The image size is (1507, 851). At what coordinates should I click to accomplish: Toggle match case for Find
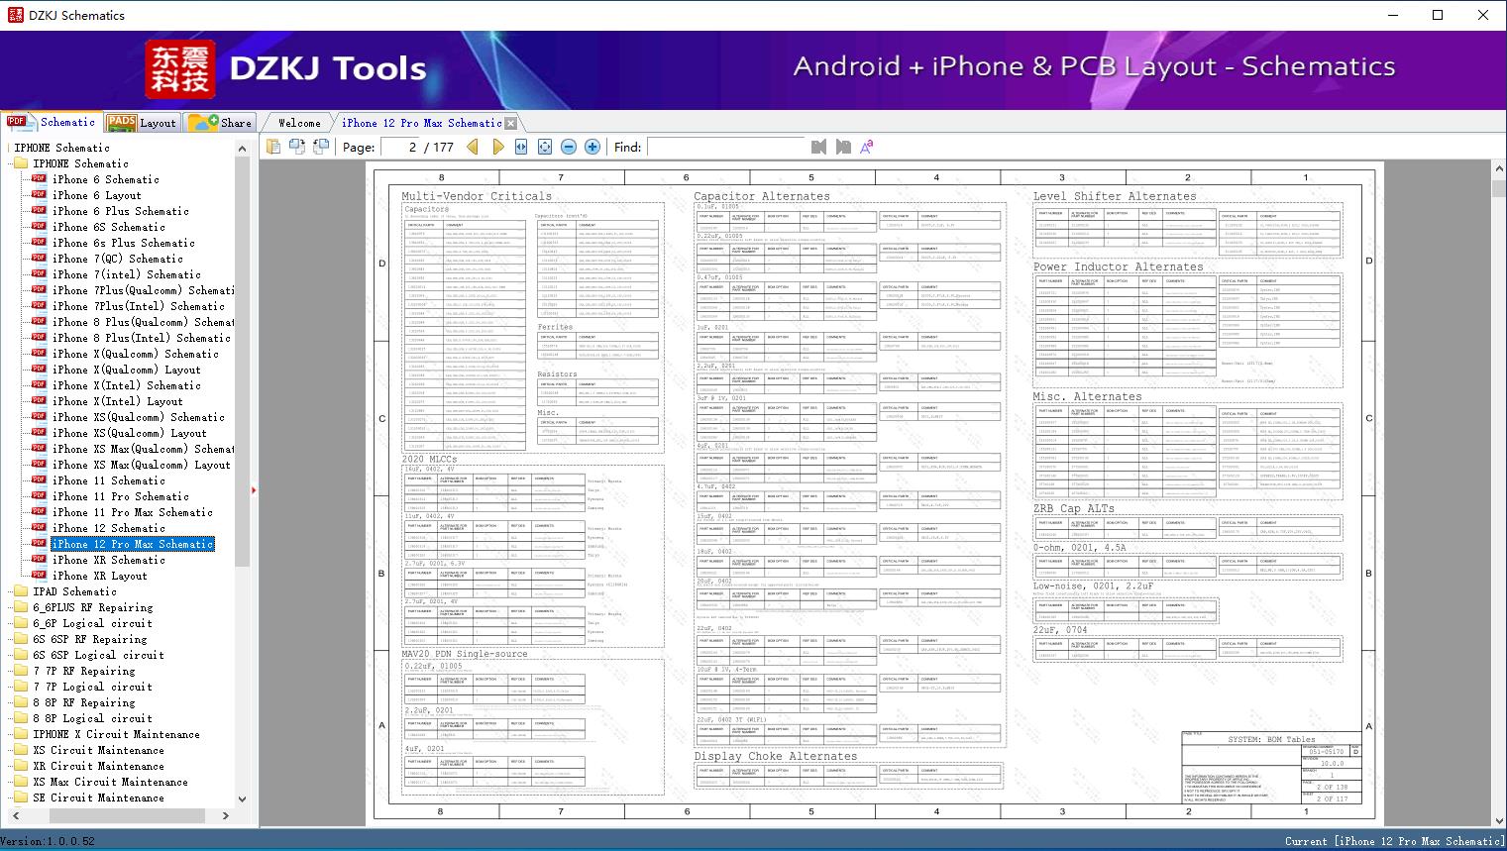pyautogui.click(x=867, y=147)
